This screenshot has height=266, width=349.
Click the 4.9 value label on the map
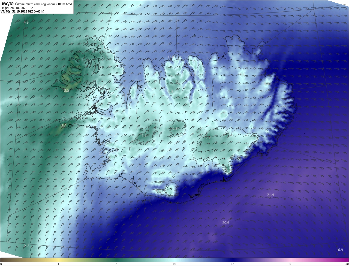point(26,23)
